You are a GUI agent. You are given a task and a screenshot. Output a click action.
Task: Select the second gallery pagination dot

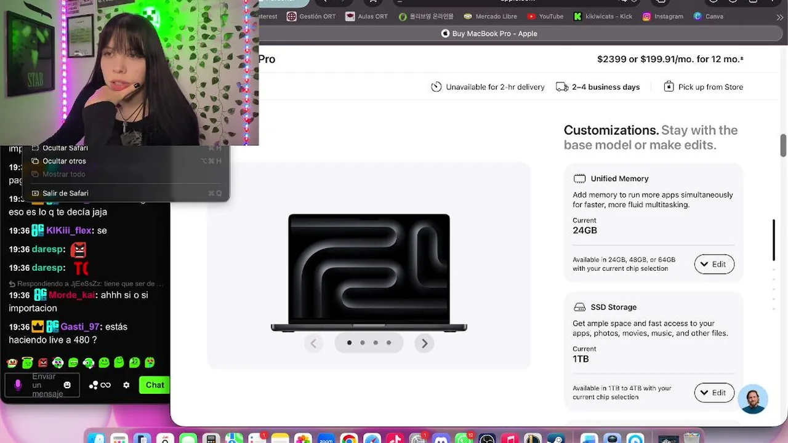(363, 343)
